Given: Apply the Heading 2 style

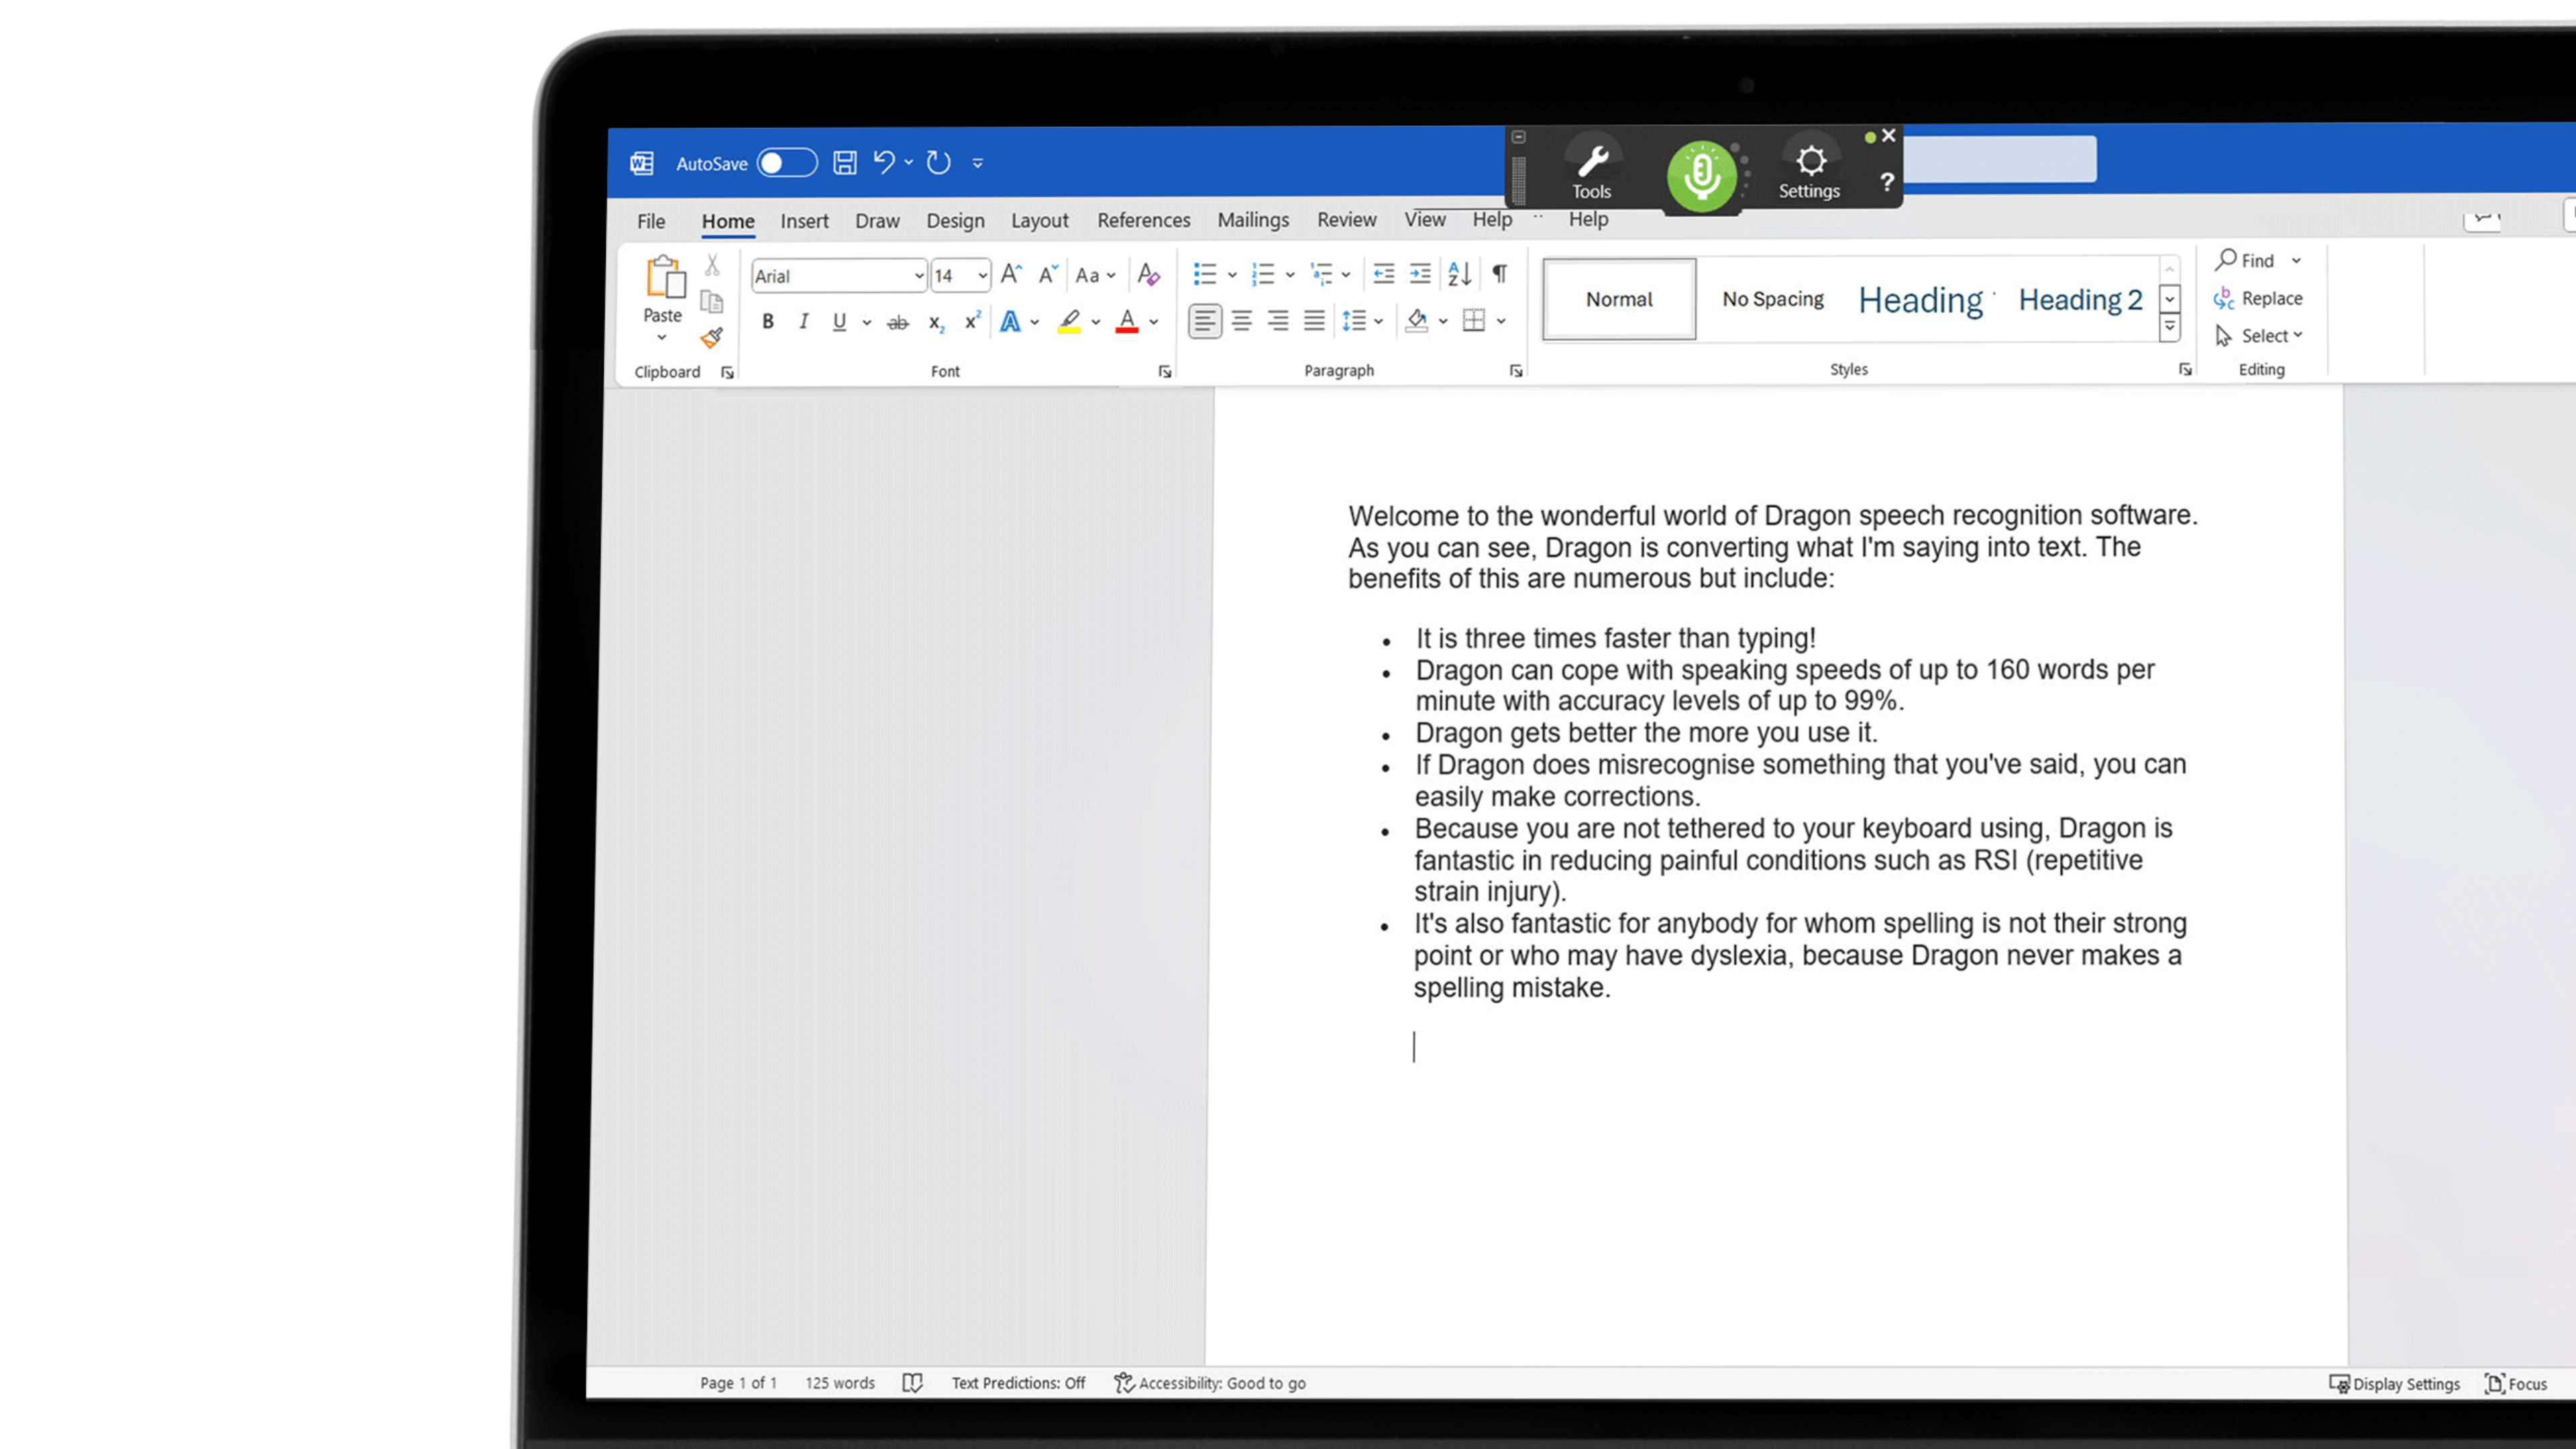Looking at the screenshot, I should 2080,299.
